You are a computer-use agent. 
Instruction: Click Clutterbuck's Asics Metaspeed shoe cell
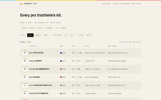[115, 93]
